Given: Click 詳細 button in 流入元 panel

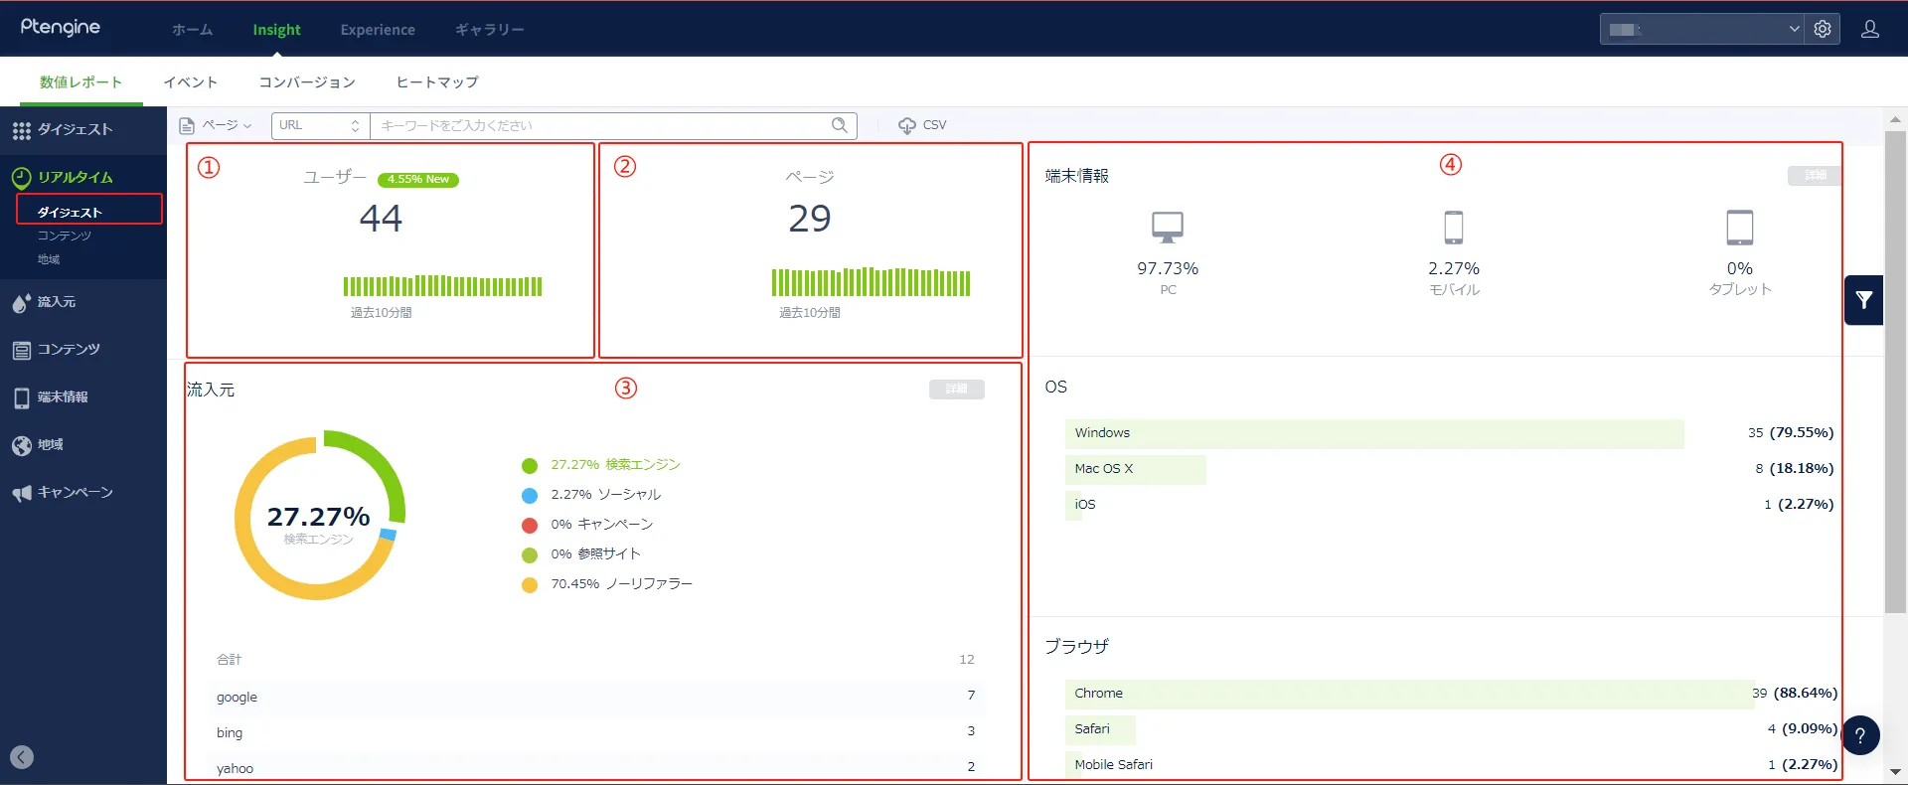Looking at the screenshot, I should pyautogui.click(x=956, y=389).
